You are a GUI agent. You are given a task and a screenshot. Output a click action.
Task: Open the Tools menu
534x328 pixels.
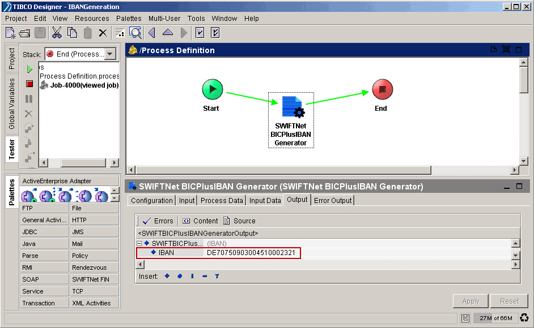pos(196,18)
